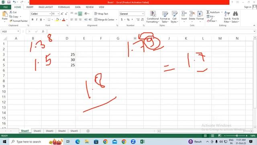
Task: Switch to the PAGE LAYOUT tab
Action: click(x=46, y=7)
